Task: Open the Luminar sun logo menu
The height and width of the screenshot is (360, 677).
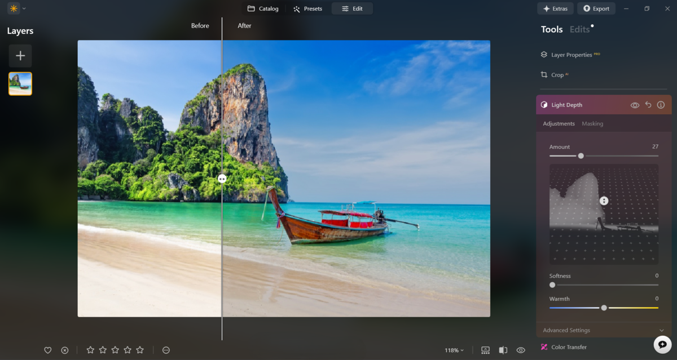Action: (14, 8)
